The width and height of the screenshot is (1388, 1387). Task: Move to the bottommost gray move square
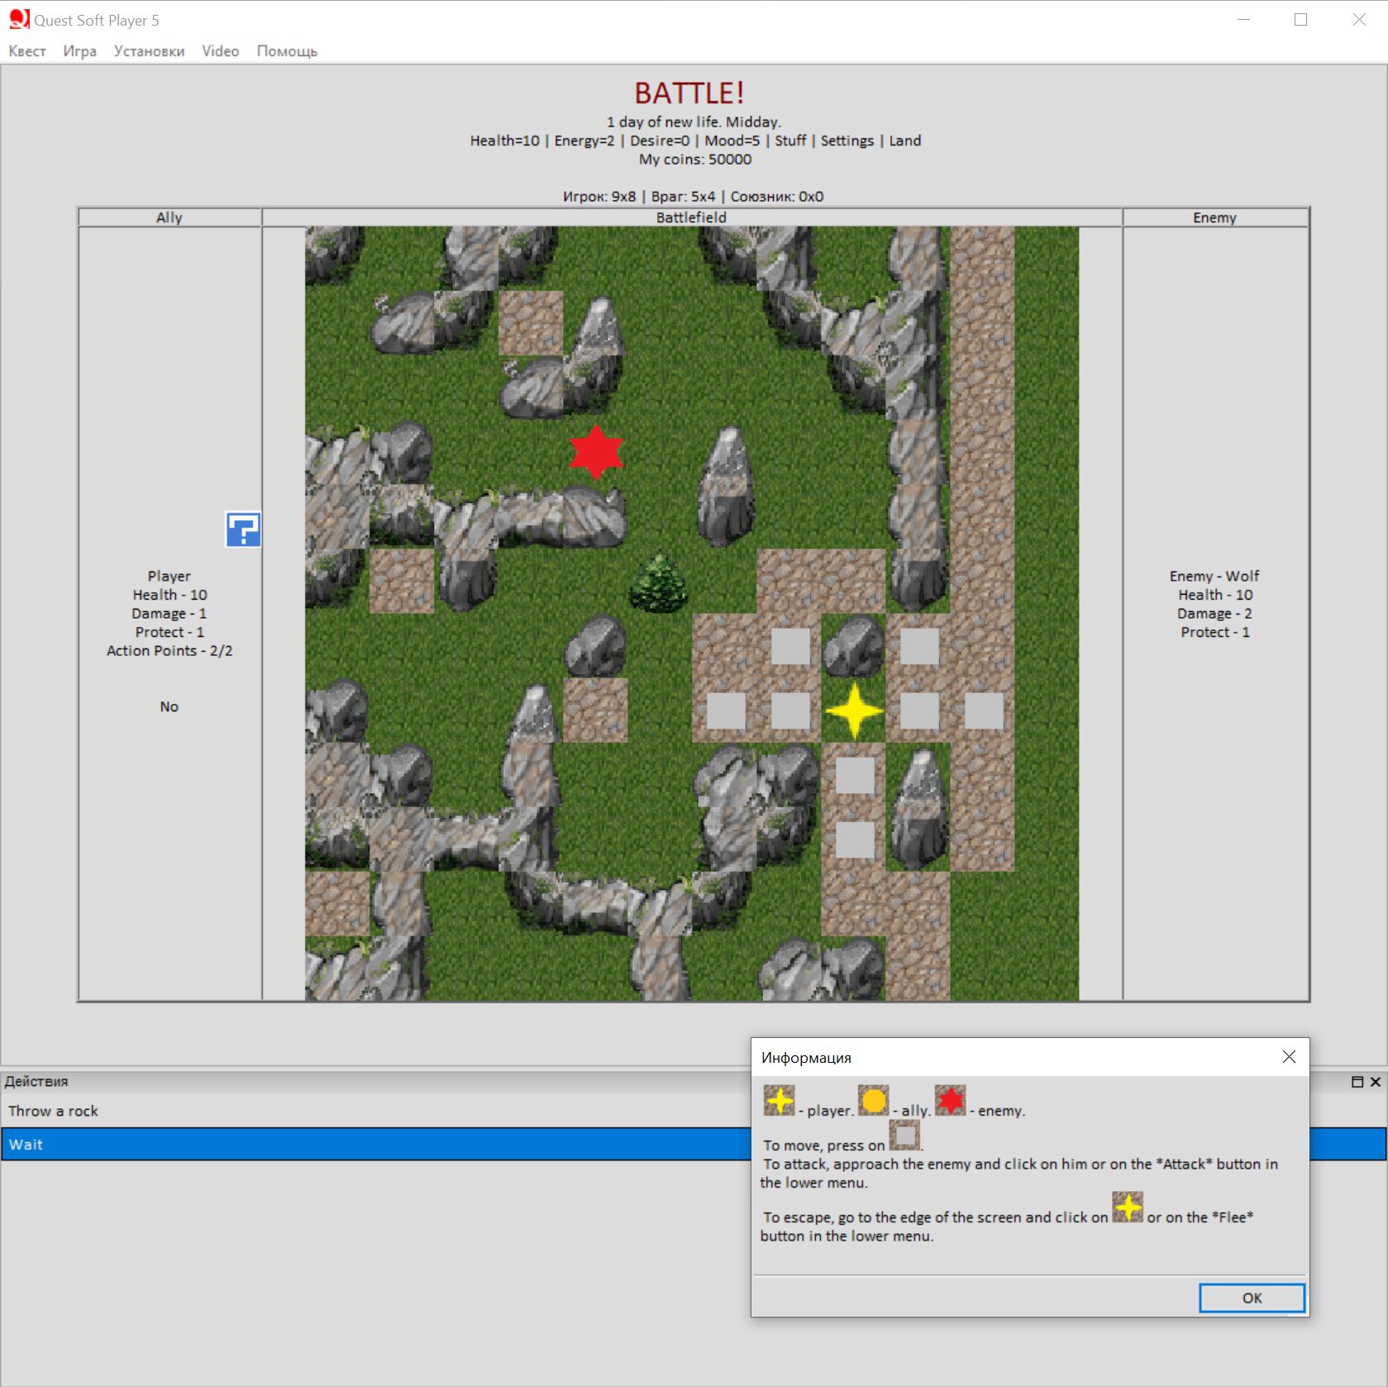pyautogui.click(x=854, y=839)
